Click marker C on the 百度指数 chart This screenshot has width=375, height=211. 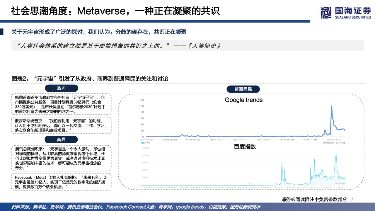[x=284, y=167]
